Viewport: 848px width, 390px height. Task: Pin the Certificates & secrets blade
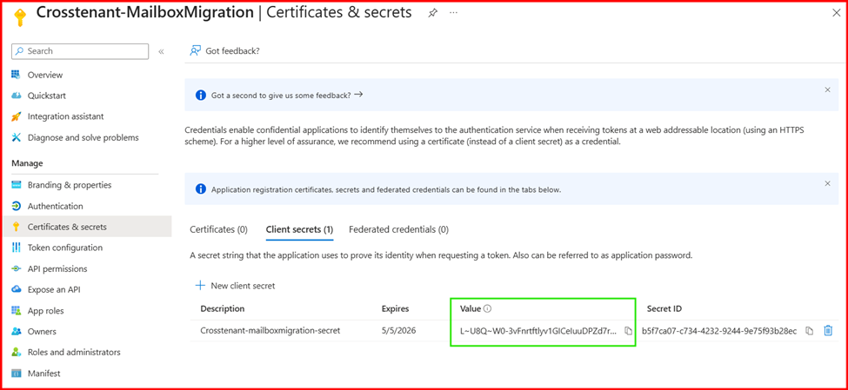click(432, 13)
